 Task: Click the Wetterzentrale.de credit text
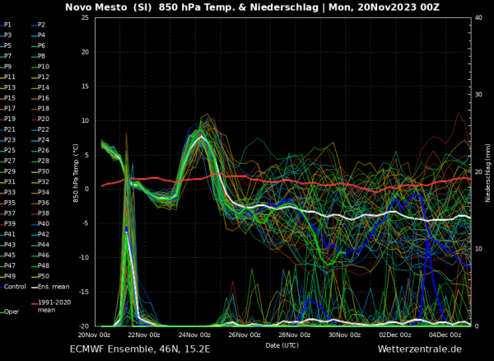click(x=420, y=349)
